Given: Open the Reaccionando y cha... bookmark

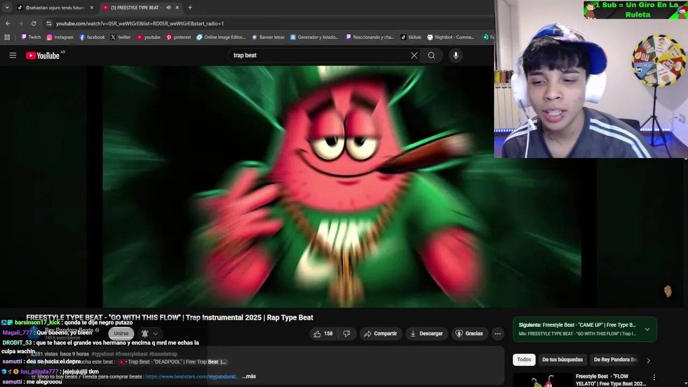Looking at the screenshot, I should click(370, 37).
